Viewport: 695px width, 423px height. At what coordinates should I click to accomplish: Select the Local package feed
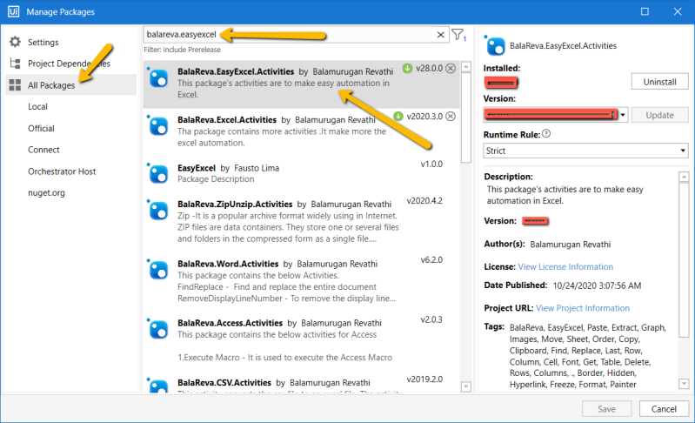tap(37, 106)
